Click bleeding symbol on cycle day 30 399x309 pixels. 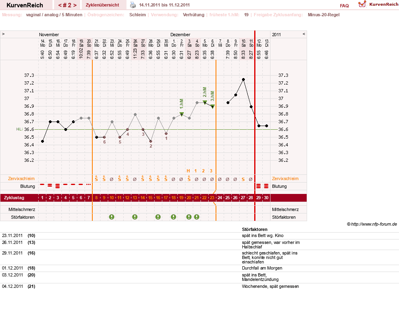click(x=266, y=186)
